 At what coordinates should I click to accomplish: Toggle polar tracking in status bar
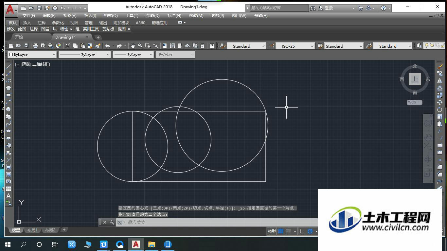[310, 231]
